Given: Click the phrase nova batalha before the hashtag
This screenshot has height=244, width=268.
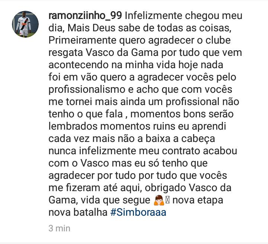Looking at the screenshot, I should click(x=78, y=212).
